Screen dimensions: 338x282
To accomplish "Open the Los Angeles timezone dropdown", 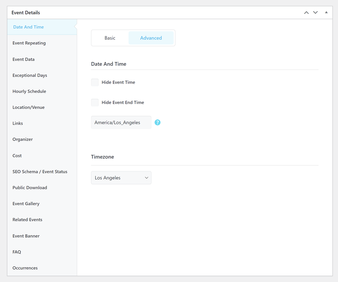I will (121, 178).
